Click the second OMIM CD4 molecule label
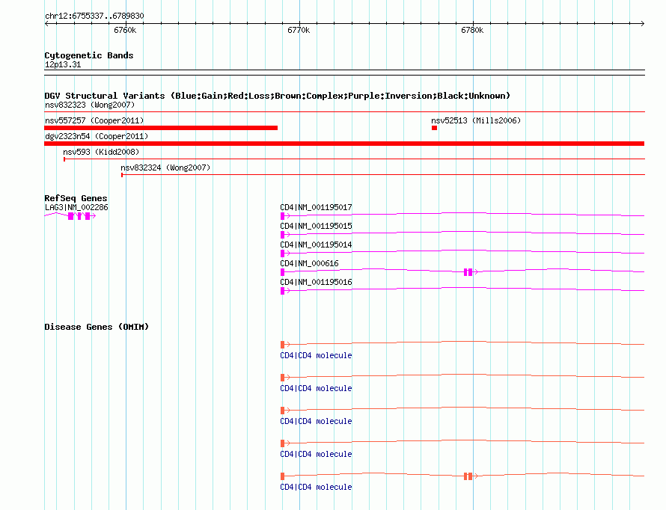Viewport: 666px width, 510px height. (316, 389)
